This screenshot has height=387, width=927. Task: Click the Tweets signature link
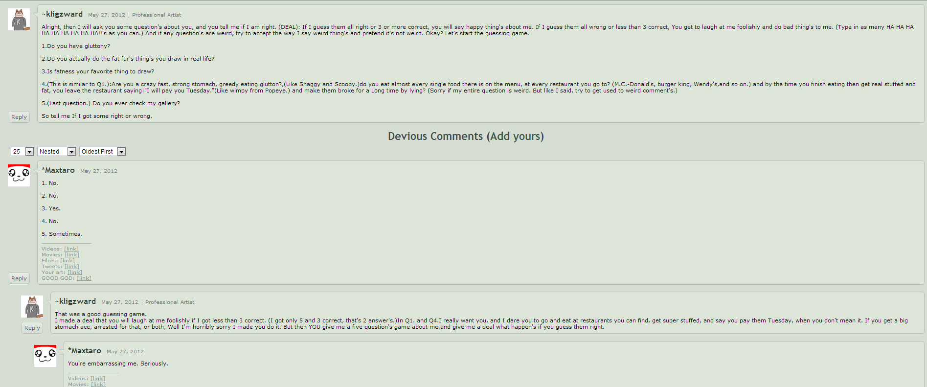72,267
